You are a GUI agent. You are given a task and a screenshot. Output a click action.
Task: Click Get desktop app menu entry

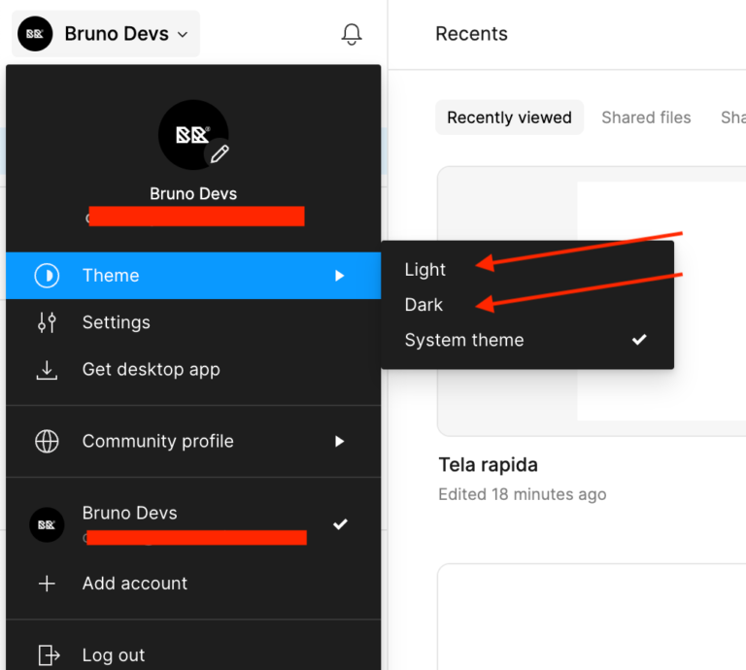(x=152, y=370)
